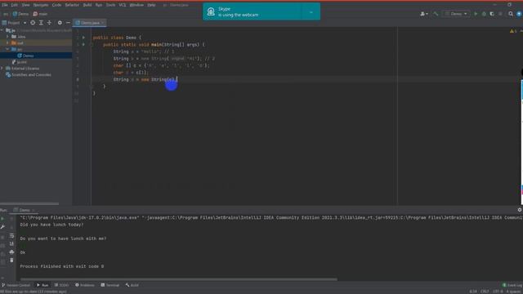Screen dimensions: 523x294
Task: Click the green Run arrow in top toolbar
Action: point(476,14)
